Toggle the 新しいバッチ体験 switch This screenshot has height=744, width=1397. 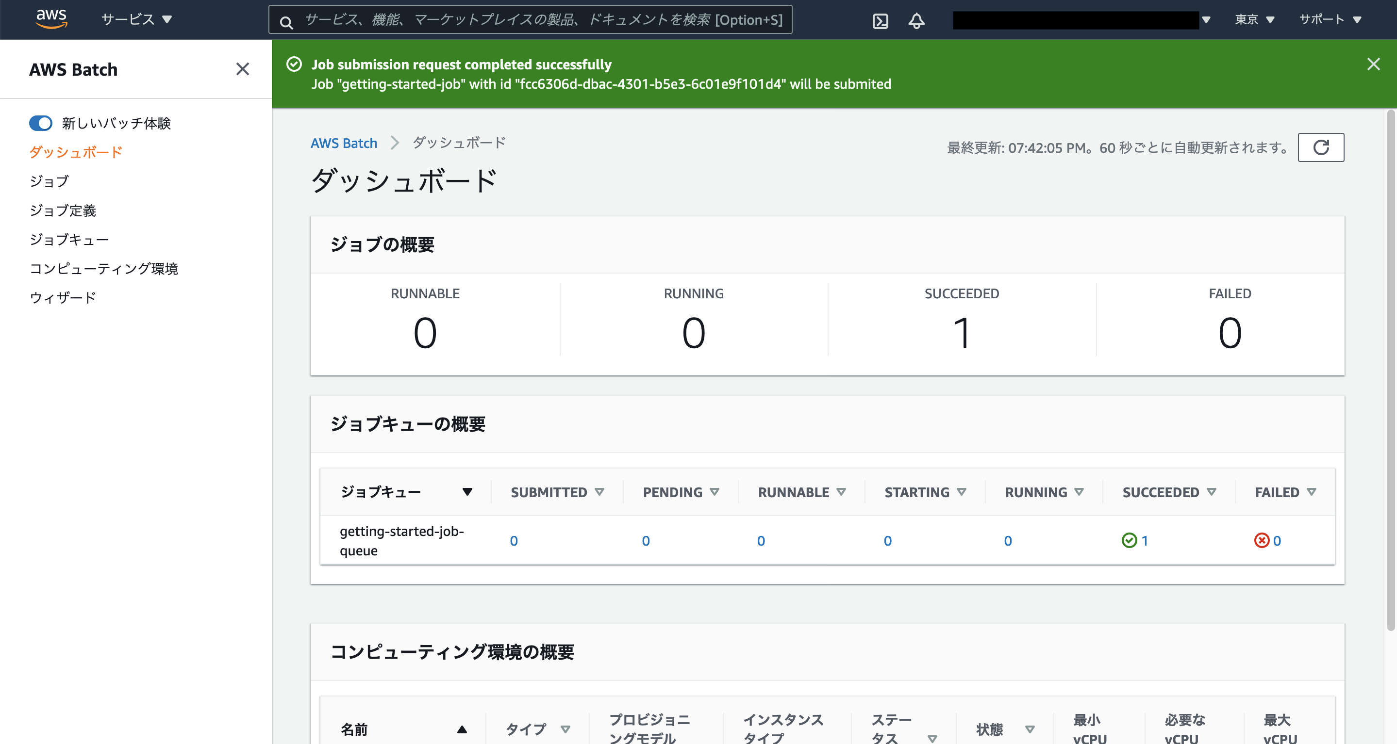[41, 123]
